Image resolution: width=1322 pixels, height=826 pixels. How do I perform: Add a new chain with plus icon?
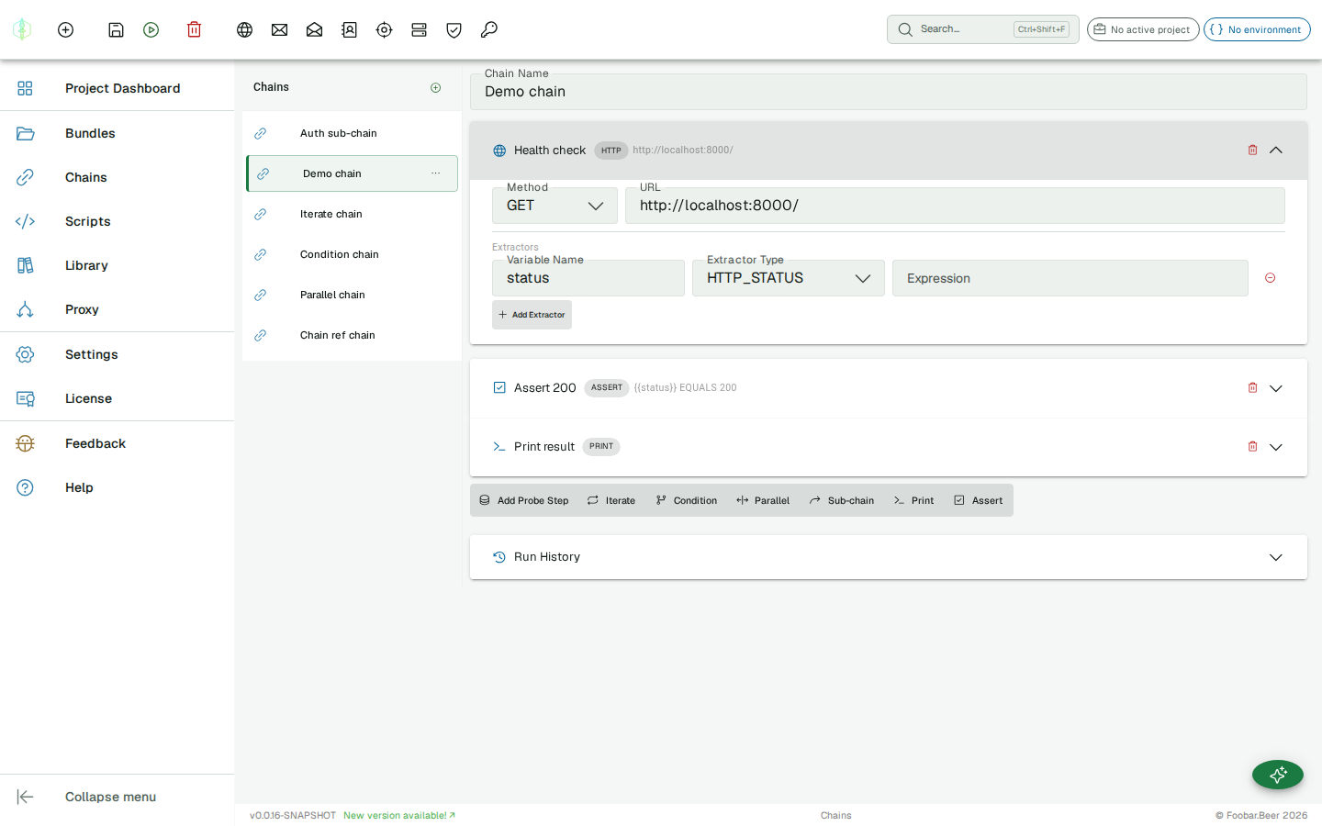(x=436, y=87)
